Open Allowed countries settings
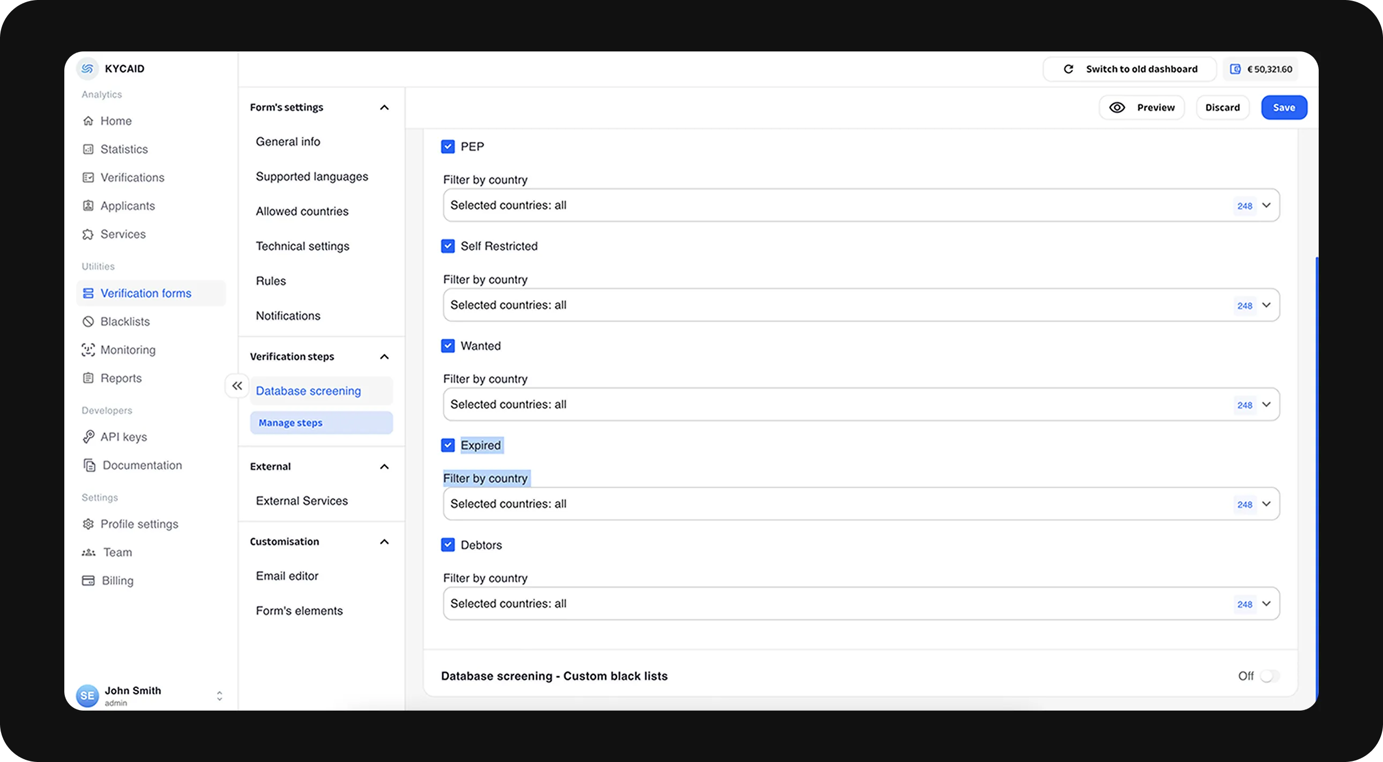The width and height of the screenshot is (1383, 762). 302,212
